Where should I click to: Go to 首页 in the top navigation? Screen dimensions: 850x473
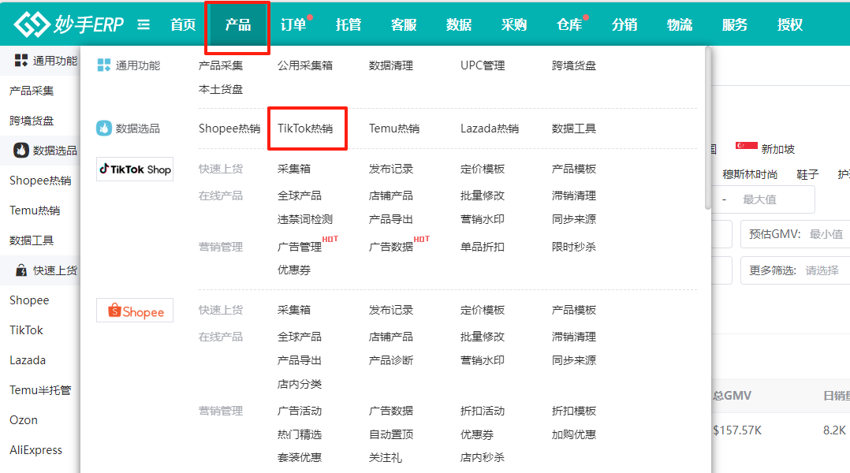pyautogui.click(x=183, y=24)
